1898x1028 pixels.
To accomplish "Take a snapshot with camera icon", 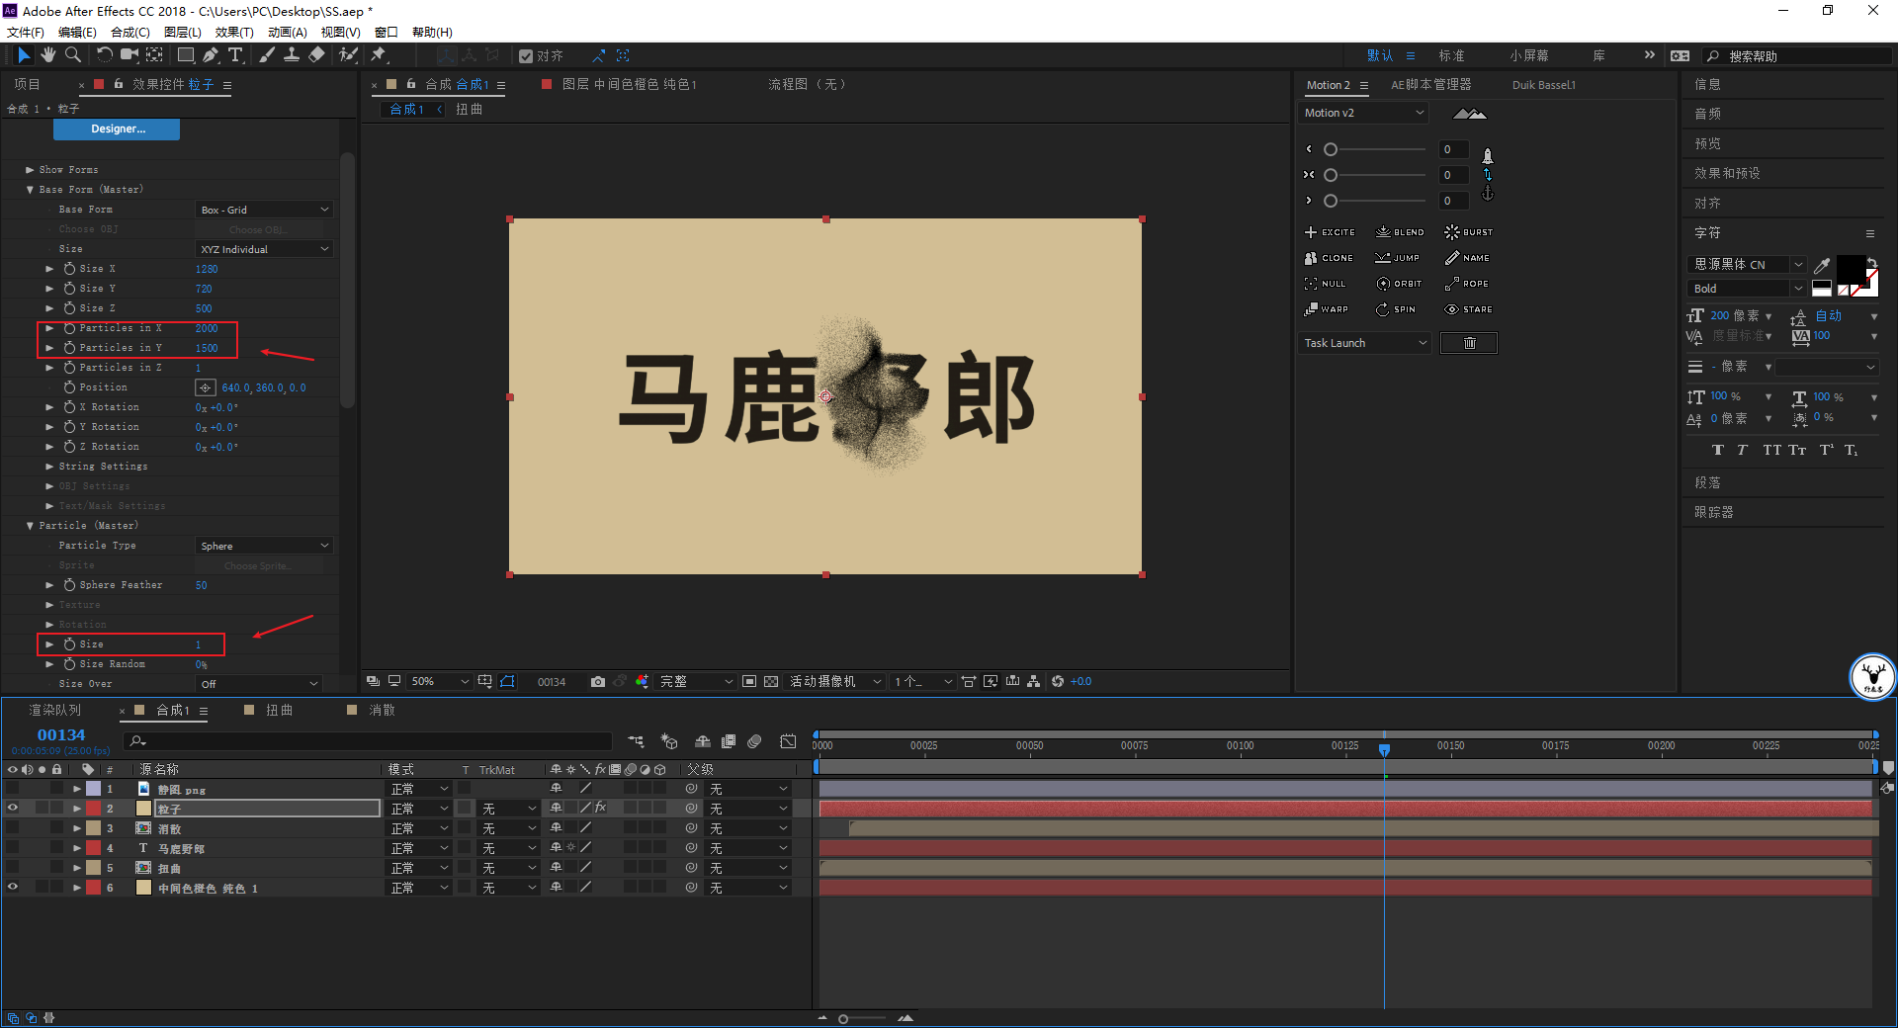I will (598, 682).
